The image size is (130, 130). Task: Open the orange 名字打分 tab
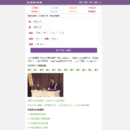[73, 12]
